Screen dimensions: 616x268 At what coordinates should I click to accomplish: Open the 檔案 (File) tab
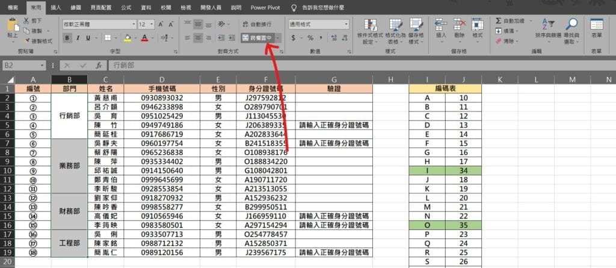click(13, 7)
